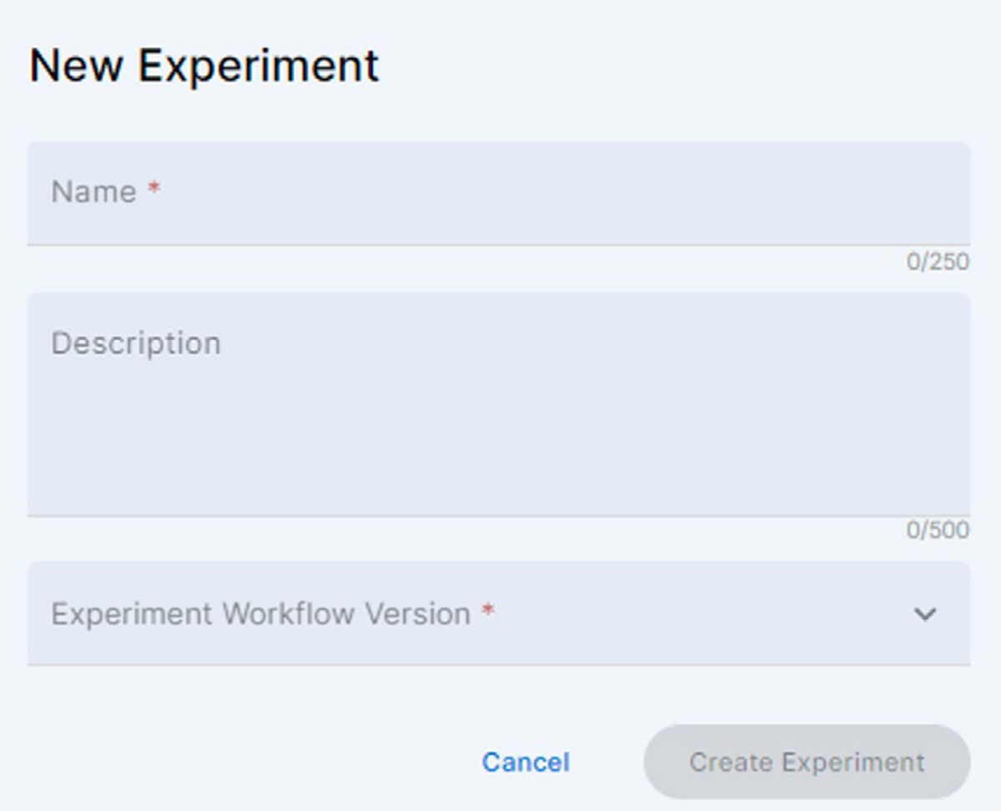Click the Experiment Workflow Version label text
This screenshot has height=811, width=1001.
260,614
